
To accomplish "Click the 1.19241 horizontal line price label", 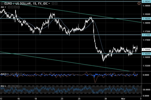I will [x=146, y=1].
